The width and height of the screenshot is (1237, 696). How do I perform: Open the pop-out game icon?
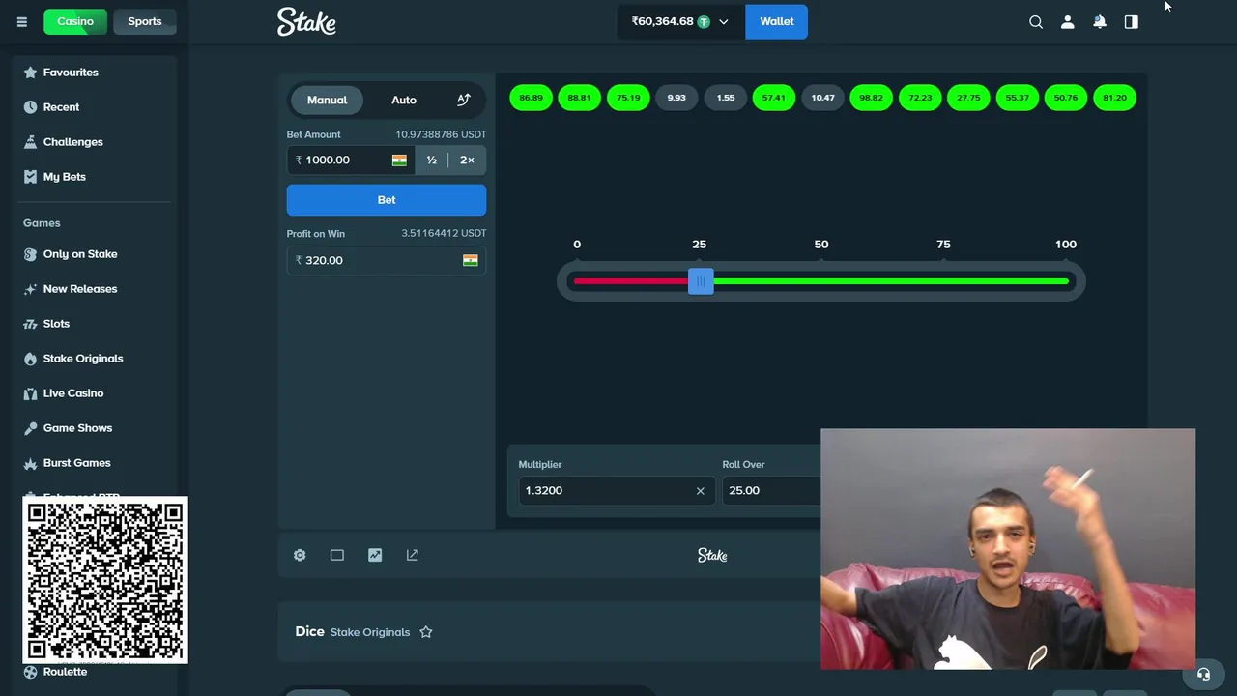click(x=413, y=555)
